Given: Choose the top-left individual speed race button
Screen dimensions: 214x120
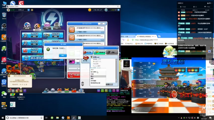Looking at the screenshot, I should coord(32,35).
